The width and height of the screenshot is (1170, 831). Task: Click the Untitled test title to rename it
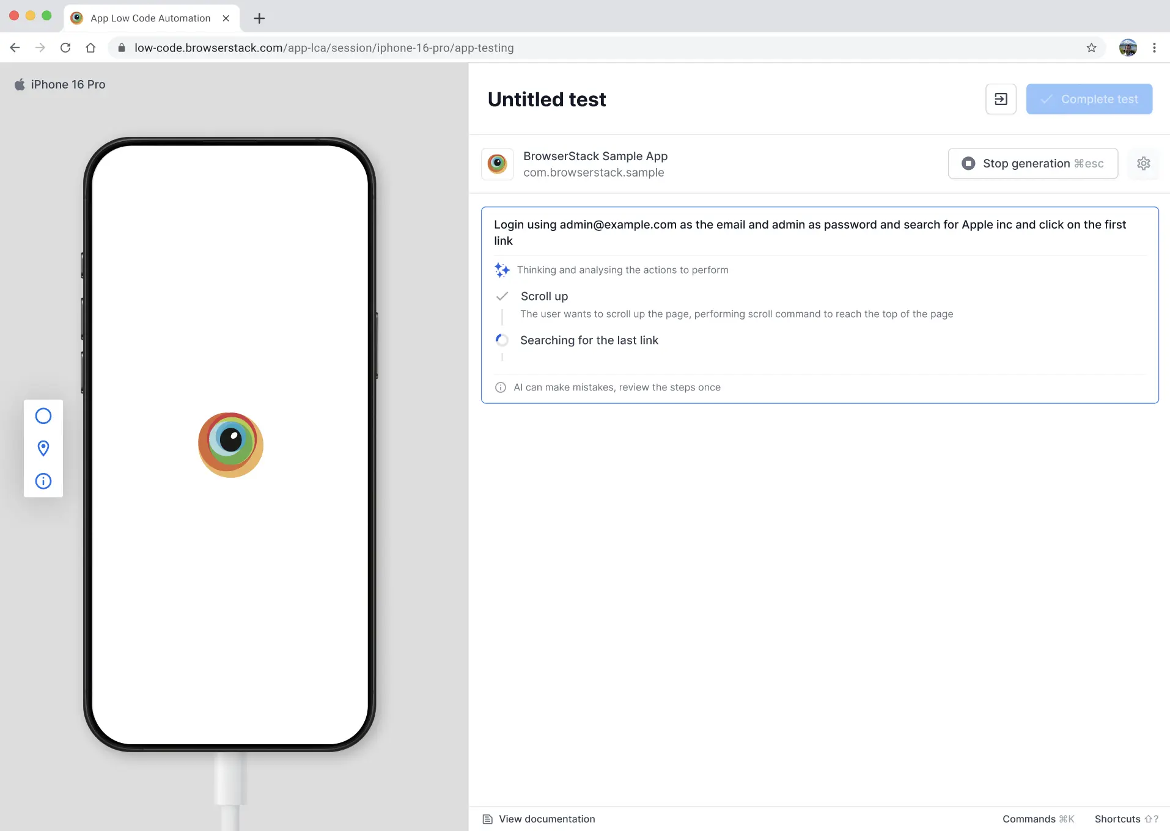(546, 99)
